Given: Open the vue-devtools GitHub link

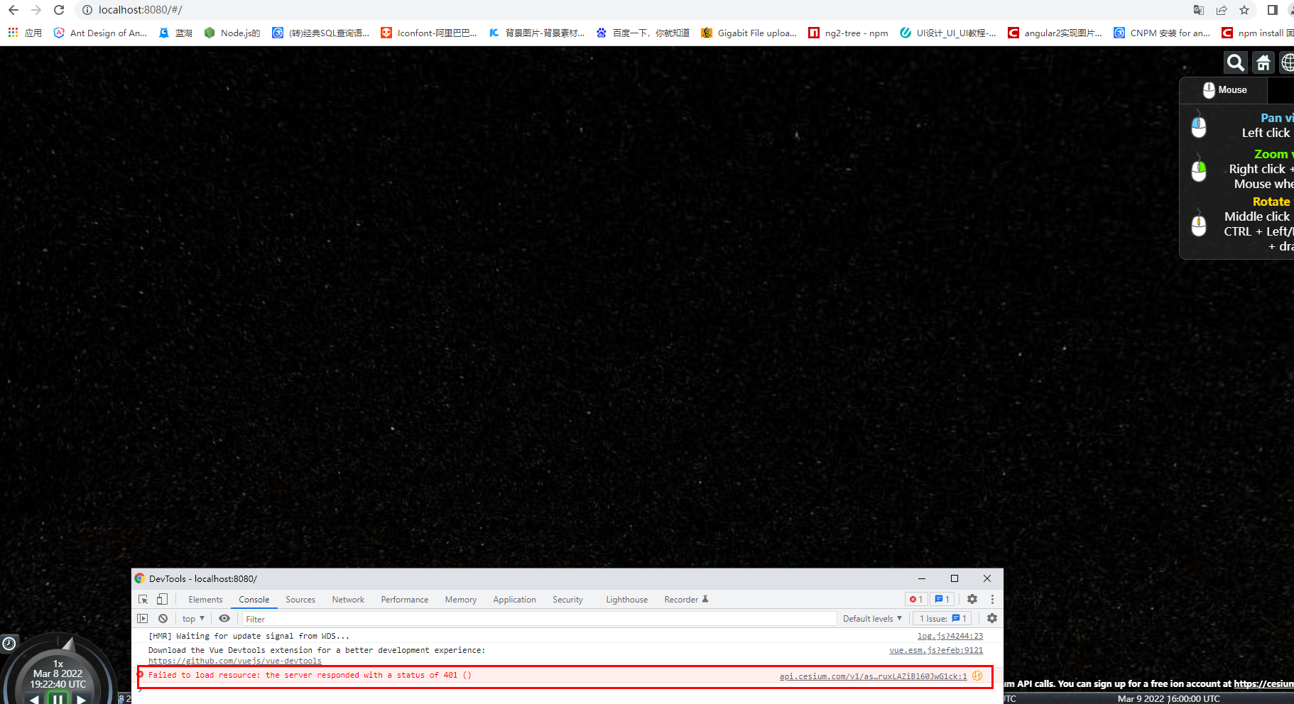Looking at the screenshot, I should pos(235,661).
